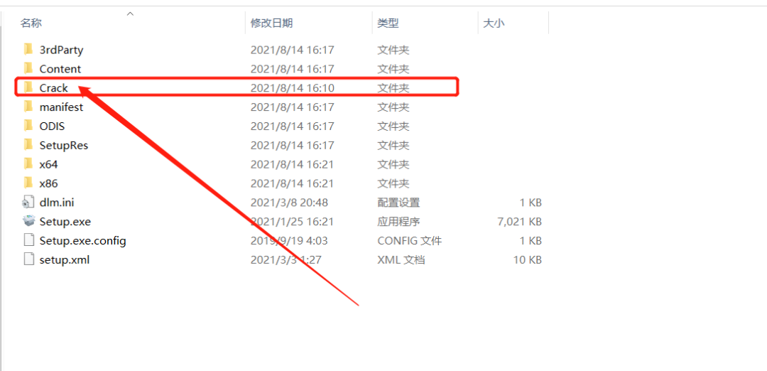767x371 pixels.
Task: Select the dlm.ini file name
Action: coord(57,202)
